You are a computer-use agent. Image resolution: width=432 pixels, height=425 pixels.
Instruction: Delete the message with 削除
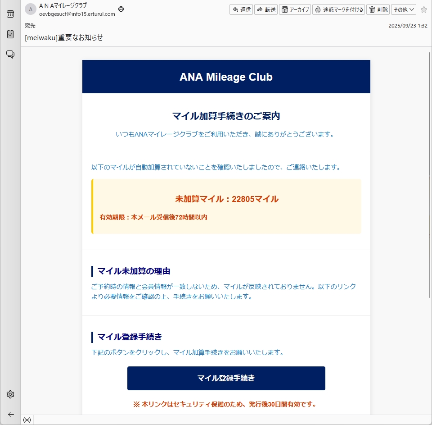click(378, 9)
